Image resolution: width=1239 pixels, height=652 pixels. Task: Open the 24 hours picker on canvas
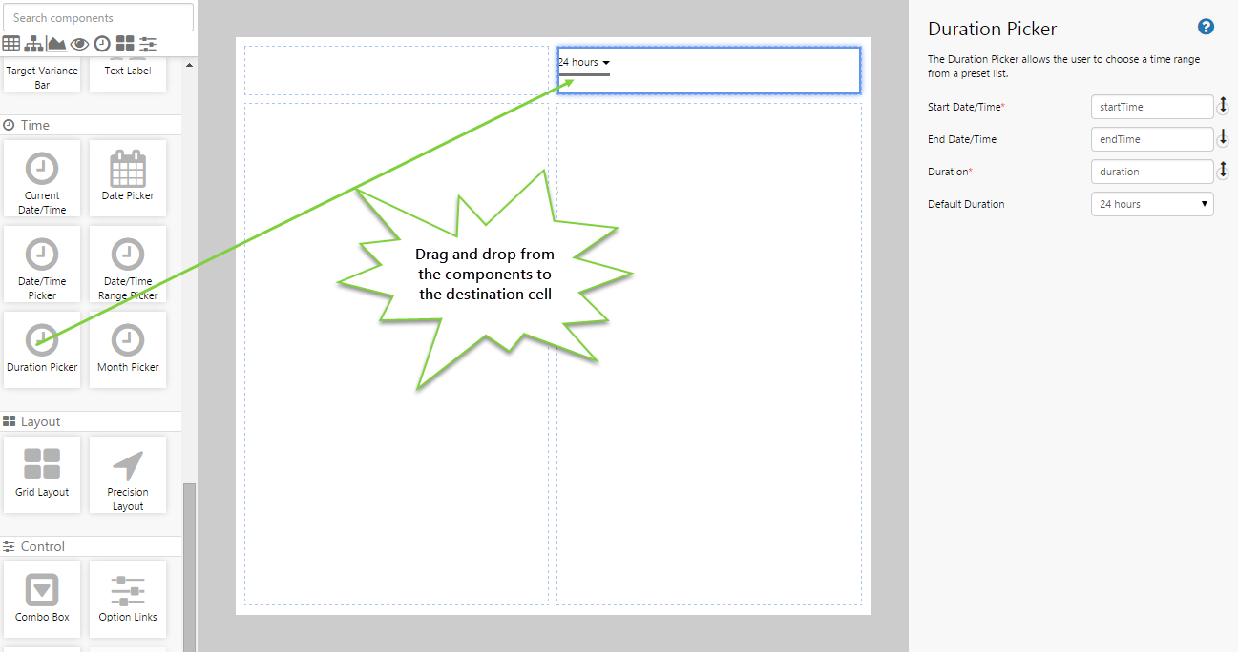tap(583, 63)
